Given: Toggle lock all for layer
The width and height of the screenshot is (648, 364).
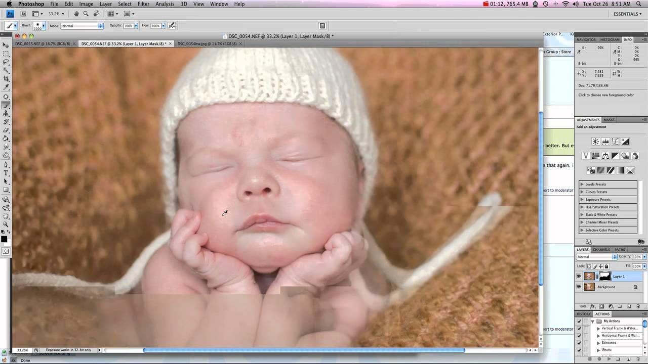Looking at the screenshot, I should click(x=606, y=266).
